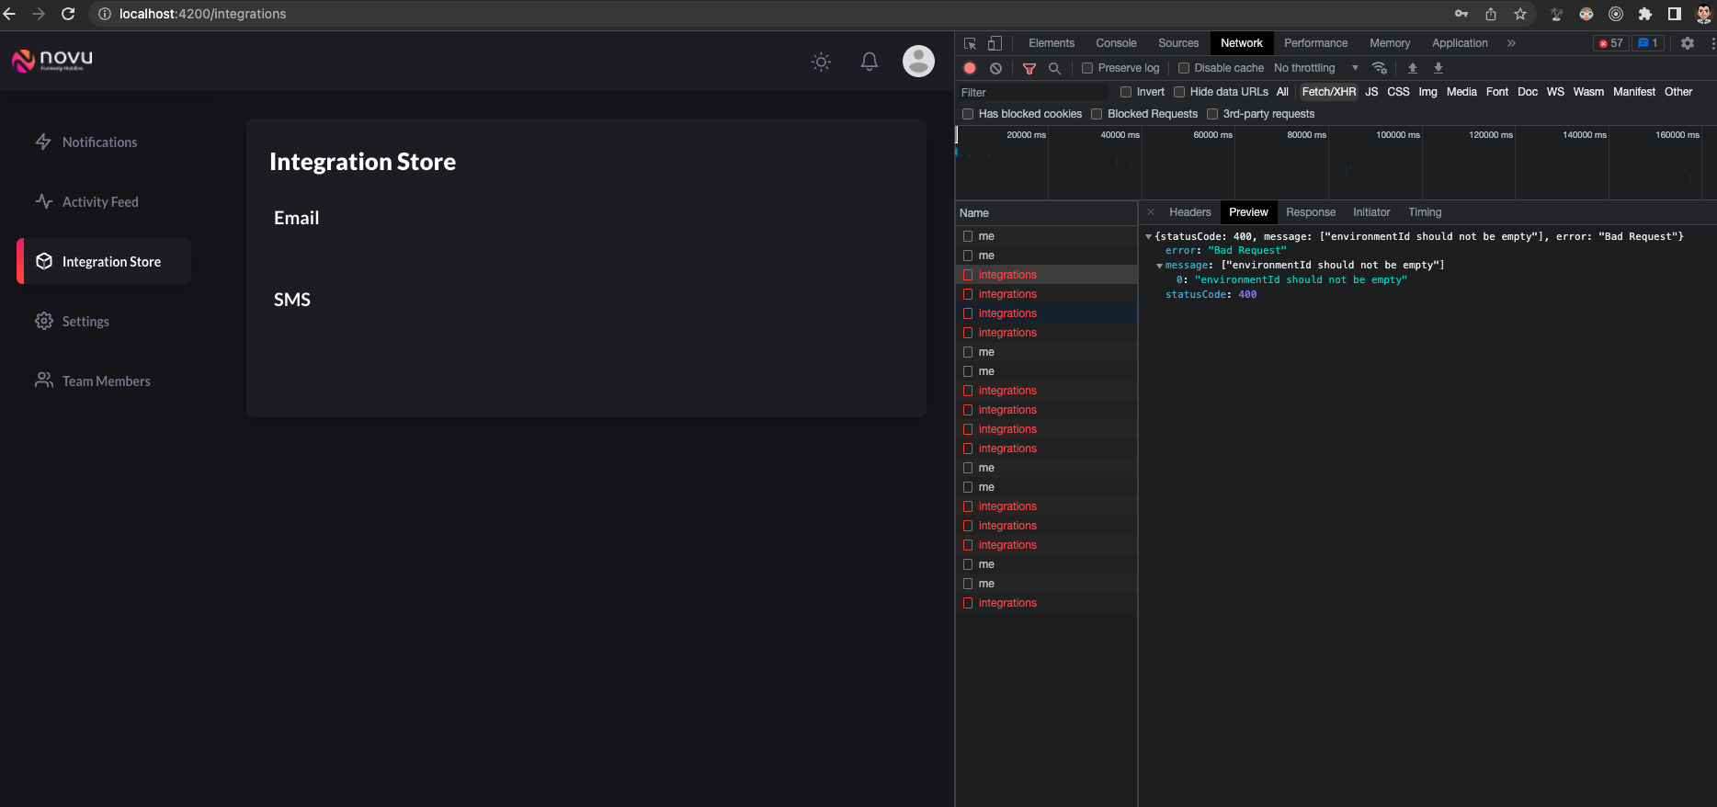Bookmark this page with the star

(1520, 14)
